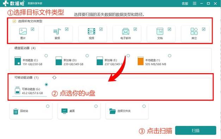Click the 图片 picture type icon
The height and width of the screenshot is (139, 221).
23,31
